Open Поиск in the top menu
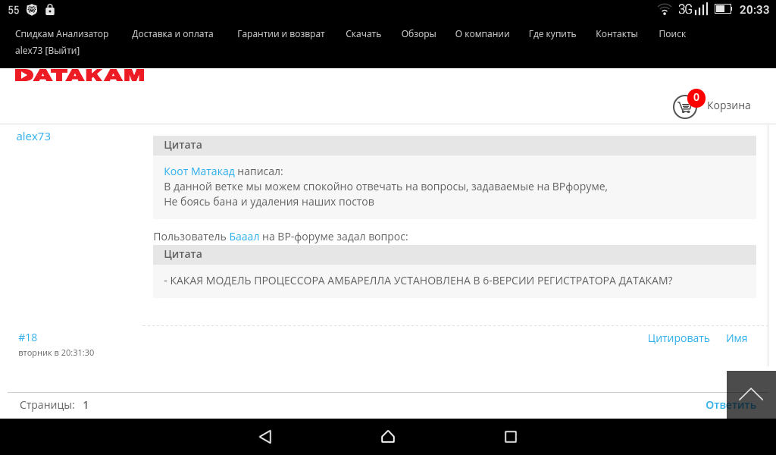Image resolution: width=776 pixels, height=455 pixels. tap(672, 34)
